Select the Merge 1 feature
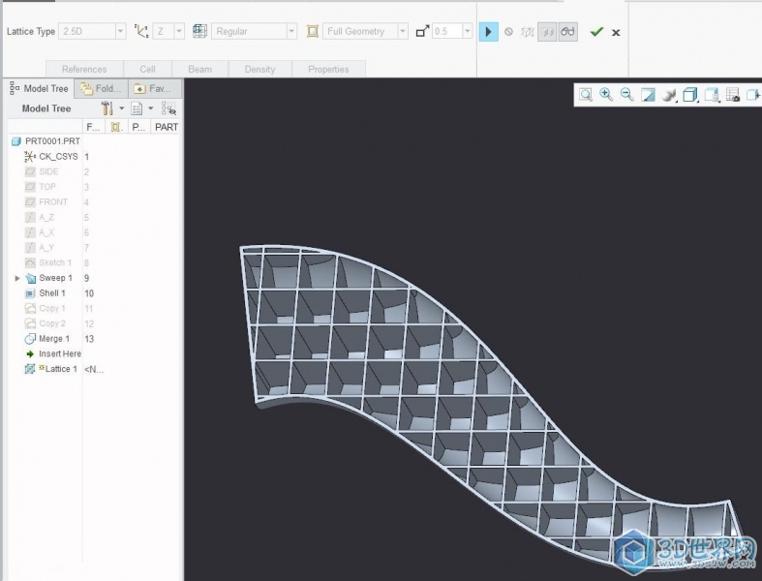This screenshot has width=762, height=581. coord(47,338)
